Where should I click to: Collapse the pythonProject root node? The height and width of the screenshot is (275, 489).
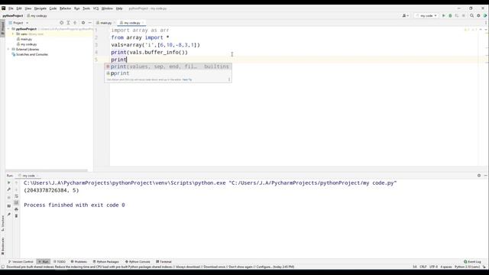8,29
